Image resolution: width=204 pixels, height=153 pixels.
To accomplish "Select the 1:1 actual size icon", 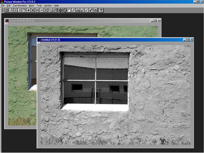I will (x=37, y=10).
